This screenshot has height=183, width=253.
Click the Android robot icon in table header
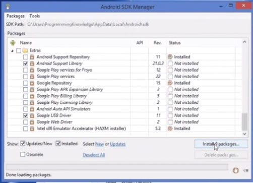pos(13,43)
